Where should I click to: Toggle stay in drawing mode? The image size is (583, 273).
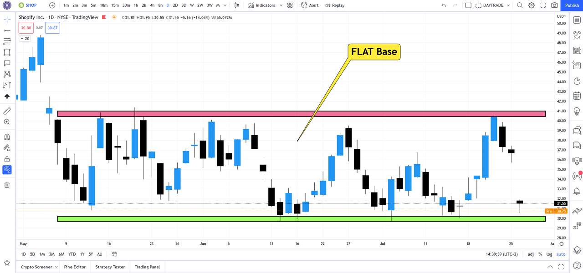[7, 147]
